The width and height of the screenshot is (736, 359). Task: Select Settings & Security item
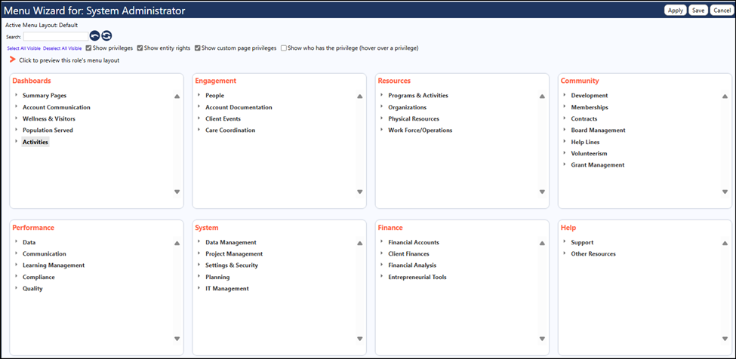pos(232,265)
